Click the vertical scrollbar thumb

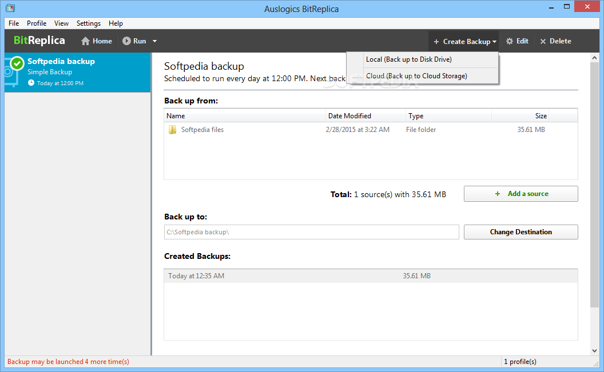pos(594,185)
